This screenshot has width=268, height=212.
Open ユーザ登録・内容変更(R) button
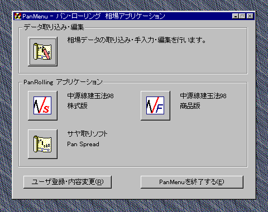[x=68, y=182]
